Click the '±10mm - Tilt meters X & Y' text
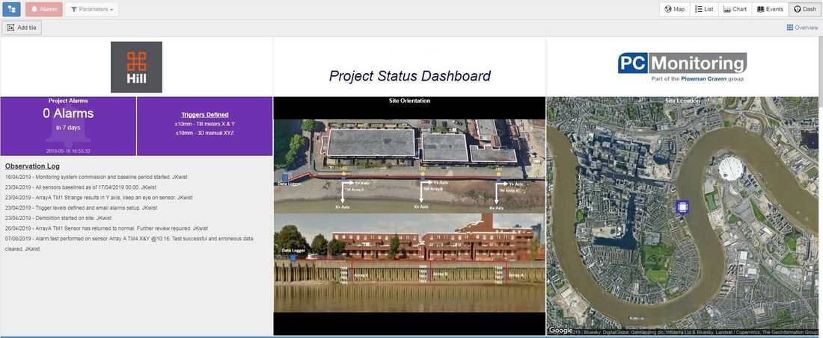823x338 pixels. coord(205,124)
